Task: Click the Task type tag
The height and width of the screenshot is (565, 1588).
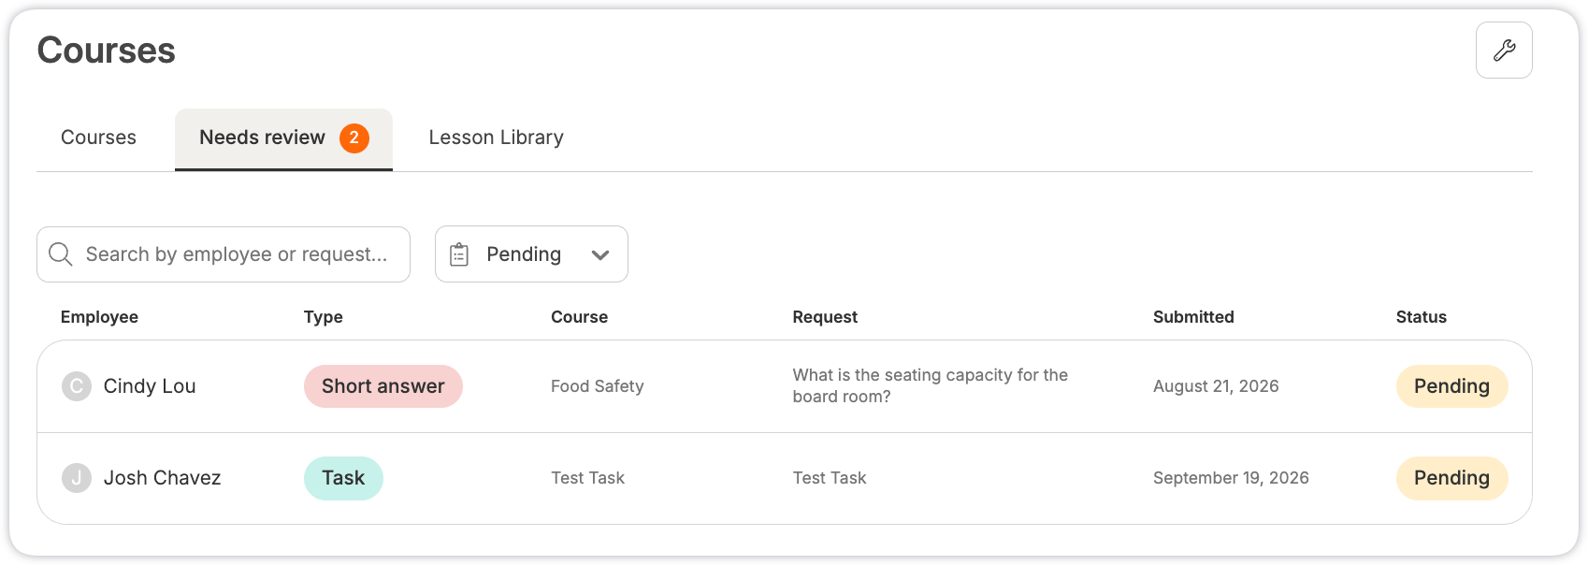Action: 343,478
